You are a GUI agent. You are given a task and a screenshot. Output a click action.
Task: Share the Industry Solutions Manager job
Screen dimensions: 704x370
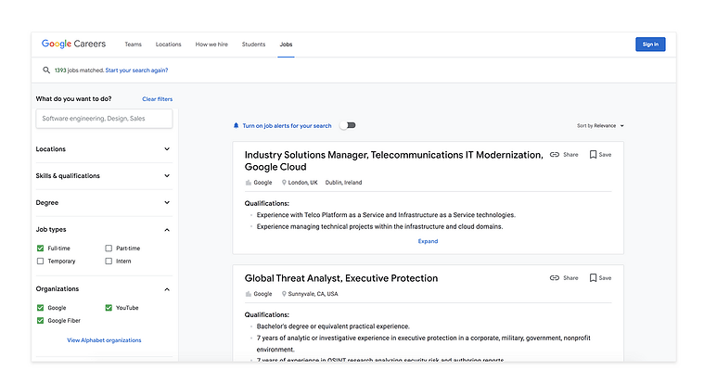point(564,155)
